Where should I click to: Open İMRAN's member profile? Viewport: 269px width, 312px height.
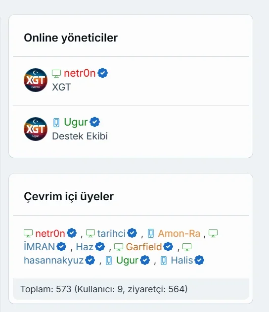click(x=39, y=247)
